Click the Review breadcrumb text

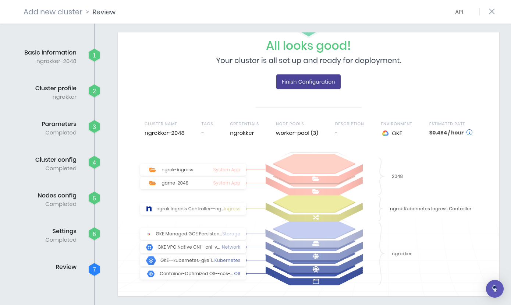104,12
